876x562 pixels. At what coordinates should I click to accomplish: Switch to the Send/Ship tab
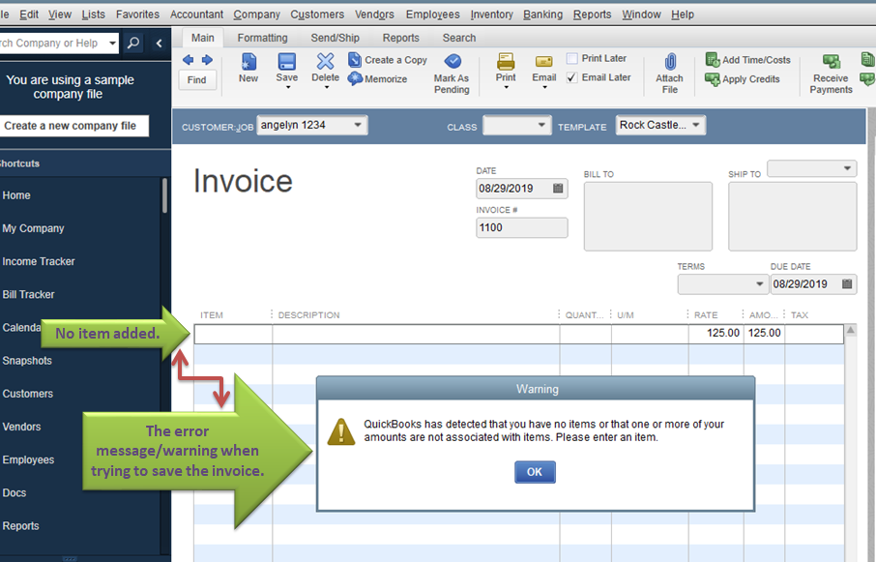coord(335,38)
